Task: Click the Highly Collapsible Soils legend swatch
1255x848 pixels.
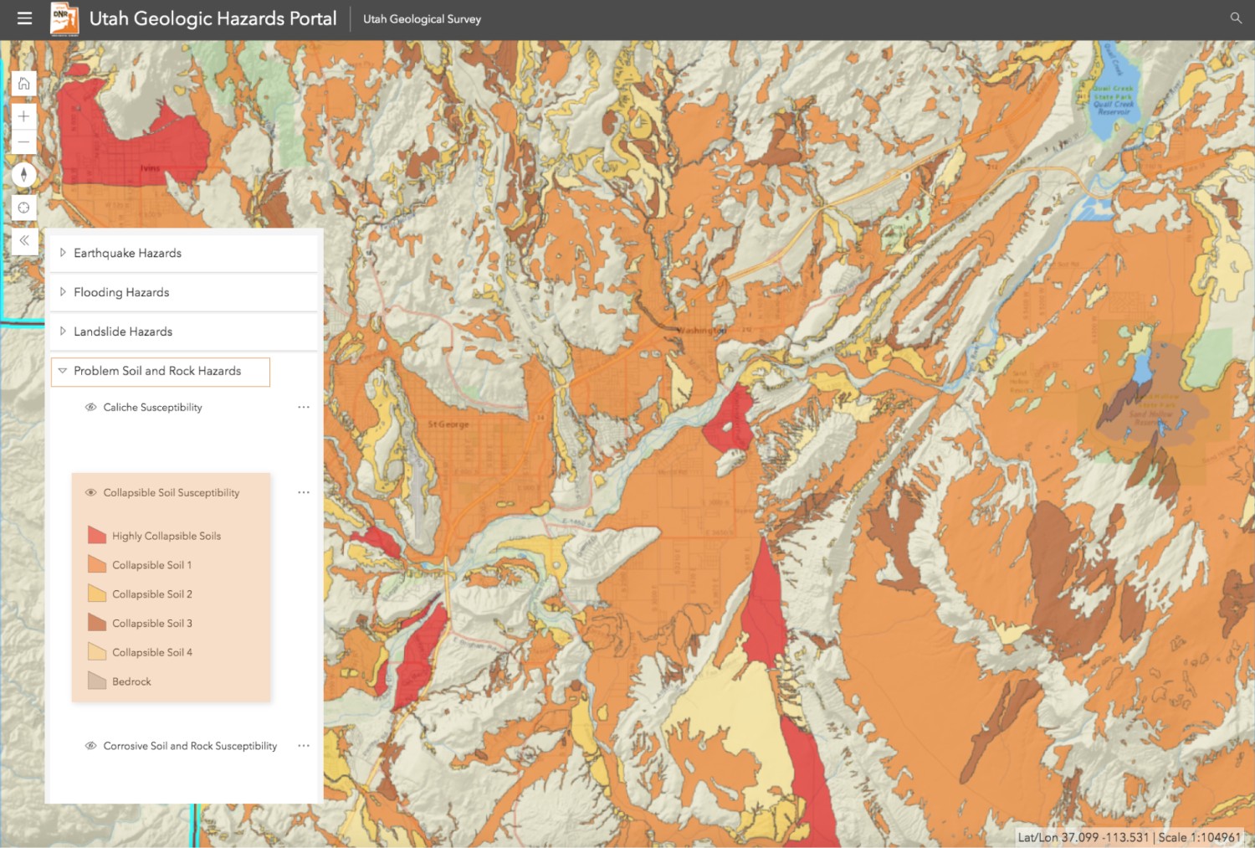Action: tap(95, 535)
